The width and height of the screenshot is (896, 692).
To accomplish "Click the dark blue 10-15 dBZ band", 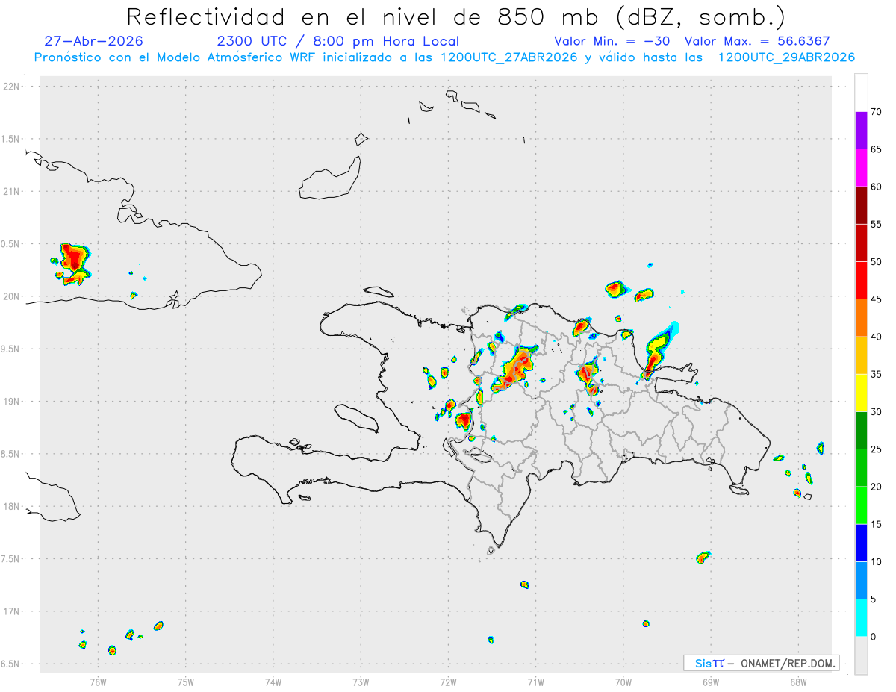I will [861, 543].
